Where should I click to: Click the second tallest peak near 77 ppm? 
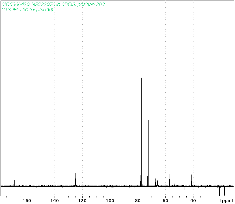click(x=142, y=132)
